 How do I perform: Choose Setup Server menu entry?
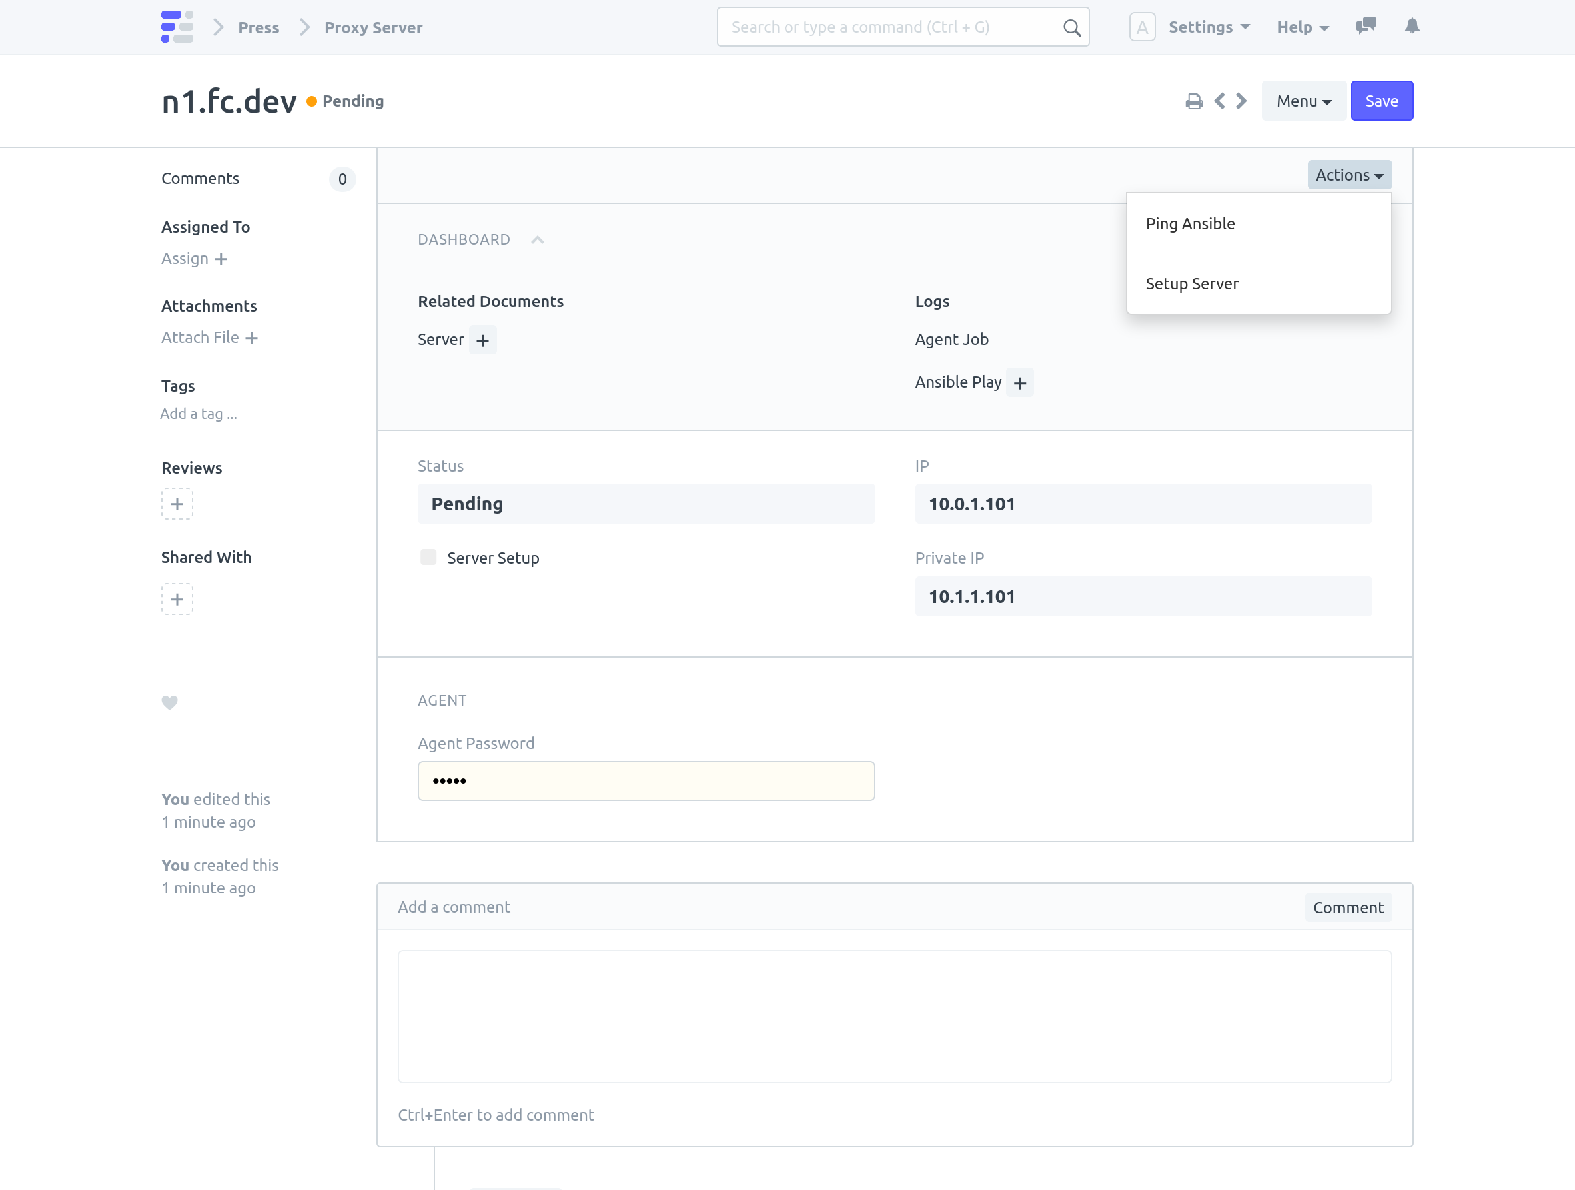pyautogui.click(x=1191, y=283)
